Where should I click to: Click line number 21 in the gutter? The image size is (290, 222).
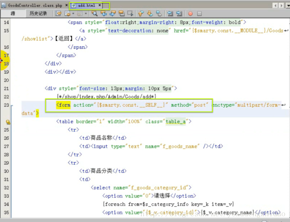tap(6, 88)
